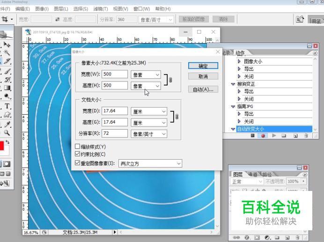The image size is (324, 242).
Task: Delete layer trash icon in Layers panel
Action: pyautogui.click(x=297, y=237)
